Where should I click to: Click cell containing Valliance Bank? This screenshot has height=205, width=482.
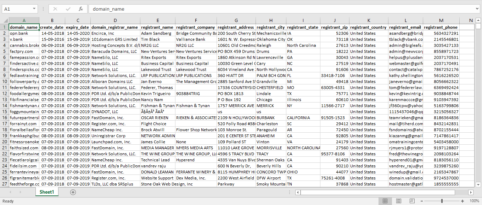[x=196, y=39]
